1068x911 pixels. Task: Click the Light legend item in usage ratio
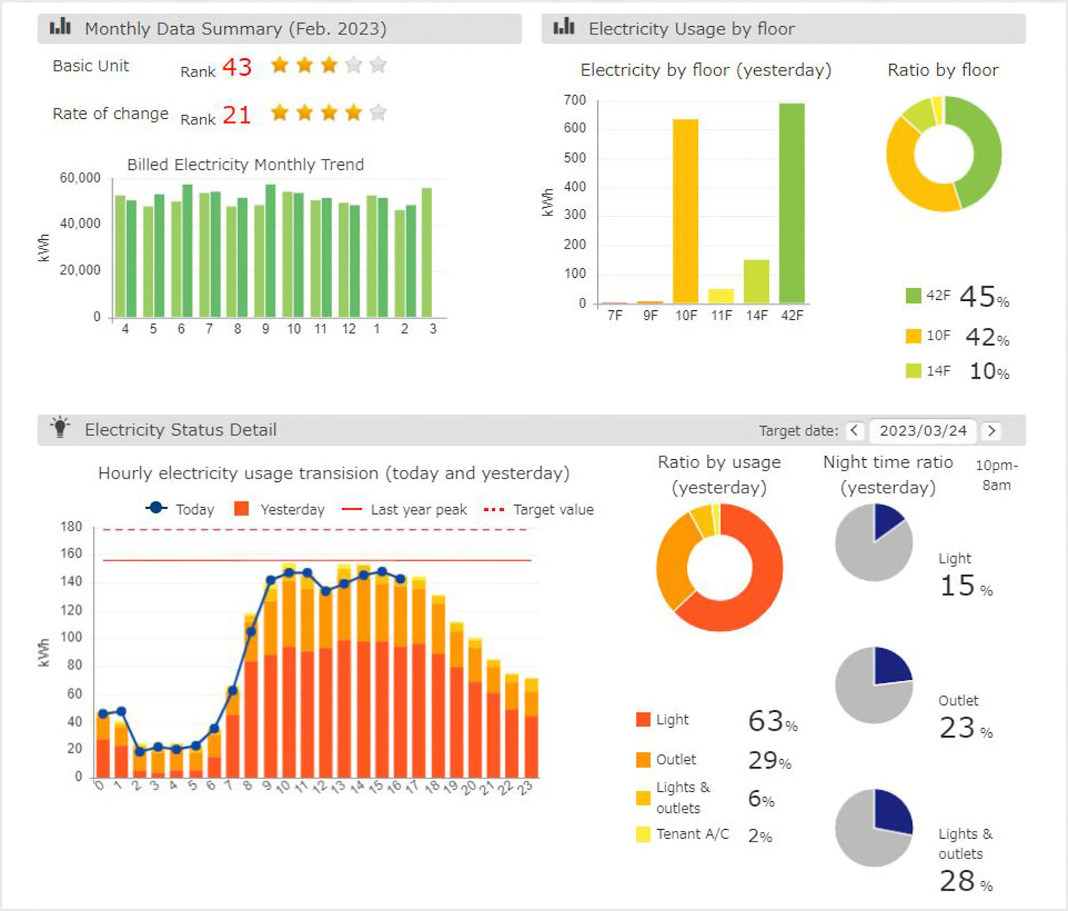coord(662,719)
